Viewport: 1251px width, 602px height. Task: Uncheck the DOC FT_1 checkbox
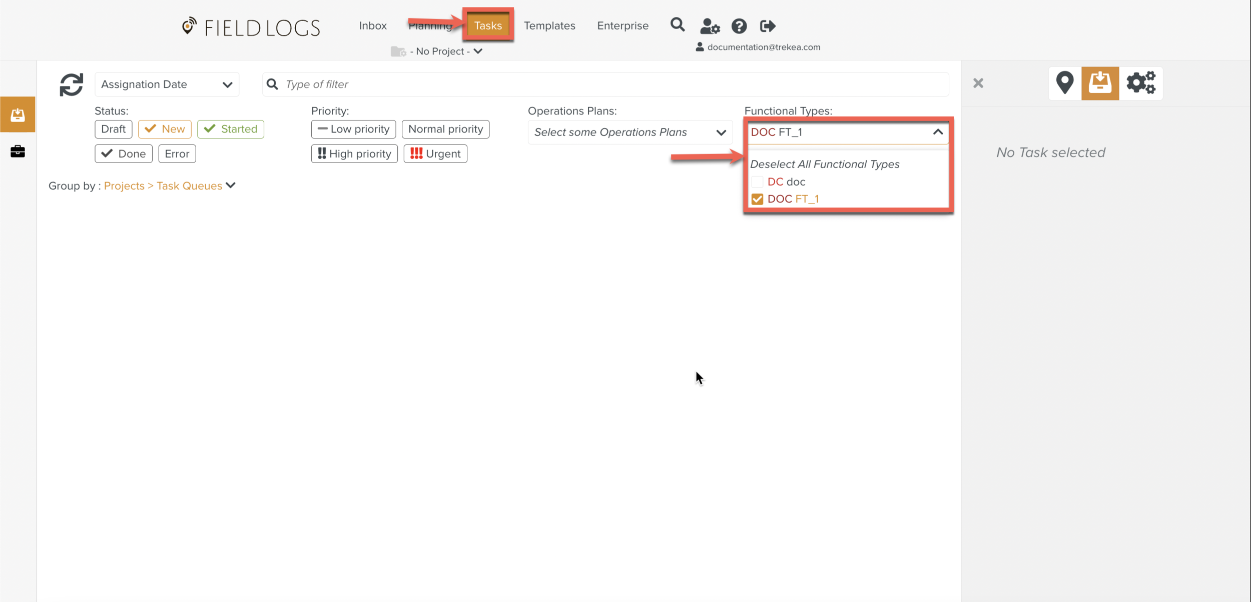(x=757, y=199)
